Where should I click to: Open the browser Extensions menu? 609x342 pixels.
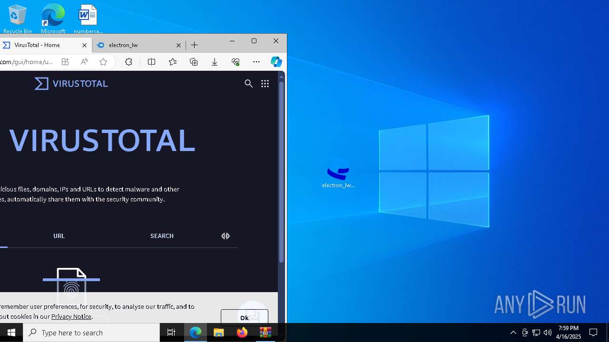tap(128, 62)
